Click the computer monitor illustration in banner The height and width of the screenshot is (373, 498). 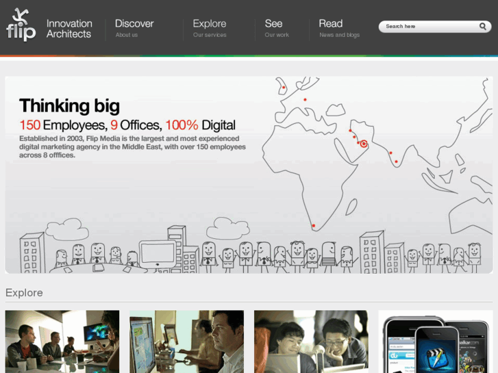tap(158, 255)
